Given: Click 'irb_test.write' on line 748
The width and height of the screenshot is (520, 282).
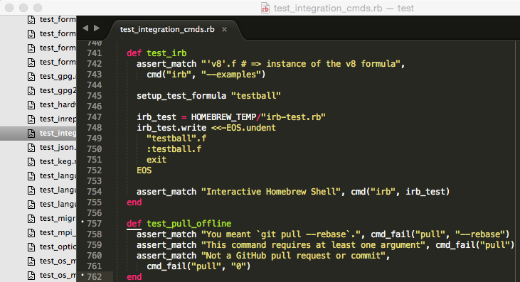Looking at the screenshot, I should (x=171, y=128).
